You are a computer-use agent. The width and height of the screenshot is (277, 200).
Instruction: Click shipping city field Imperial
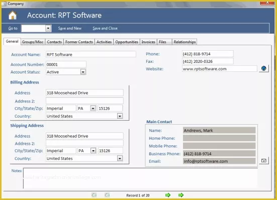tap(61, 151)
